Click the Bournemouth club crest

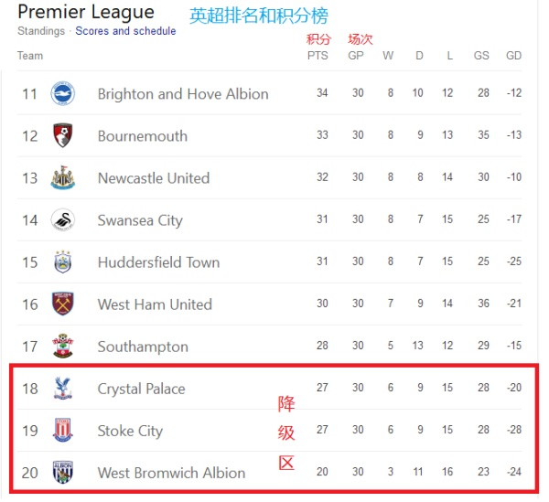(62, 135)
